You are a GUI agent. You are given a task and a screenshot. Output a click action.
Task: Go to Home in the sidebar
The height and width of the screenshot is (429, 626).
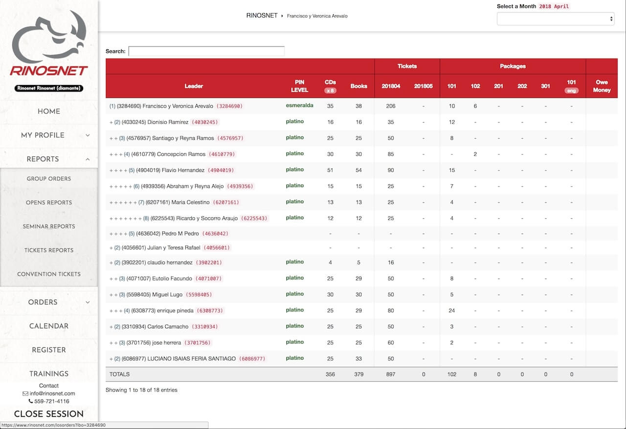click(49, 111)
